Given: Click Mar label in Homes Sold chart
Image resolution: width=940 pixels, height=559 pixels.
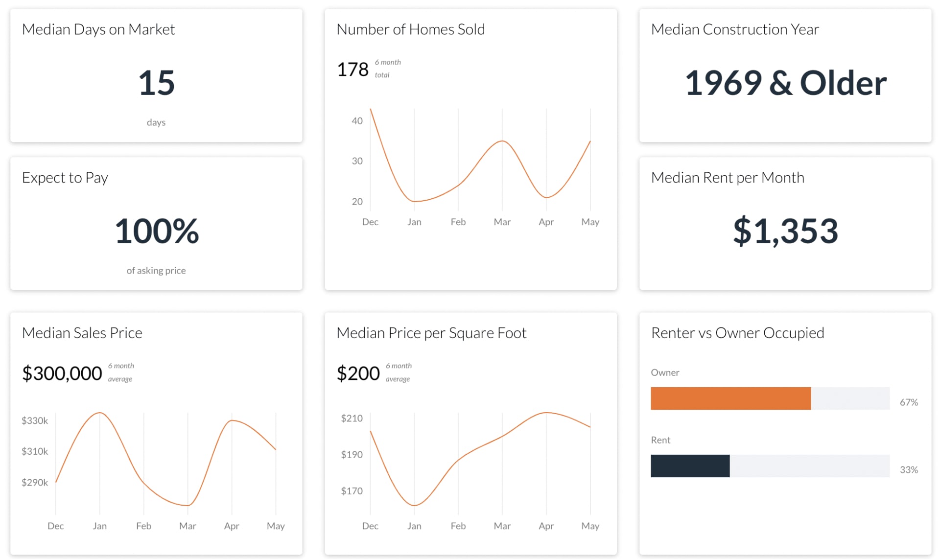Looking at the screenshot, I should coord(502,222).
